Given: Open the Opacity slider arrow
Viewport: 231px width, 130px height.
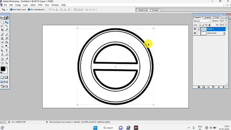Looking at the screenshot, I should coord(226,21).
